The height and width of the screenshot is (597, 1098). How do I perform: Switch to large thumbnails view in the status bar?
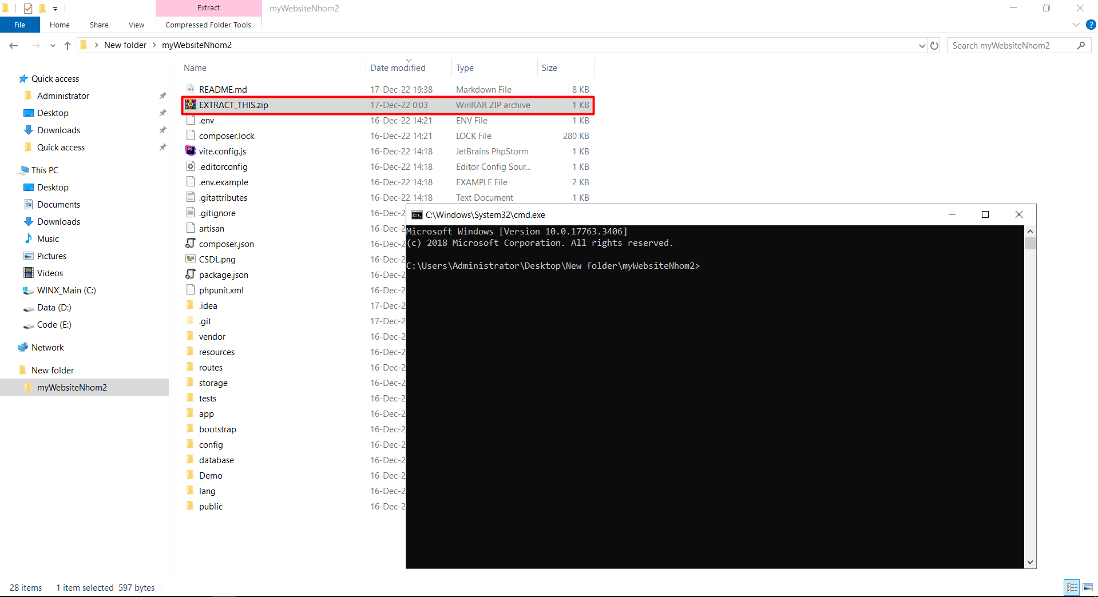point(1088,587)
